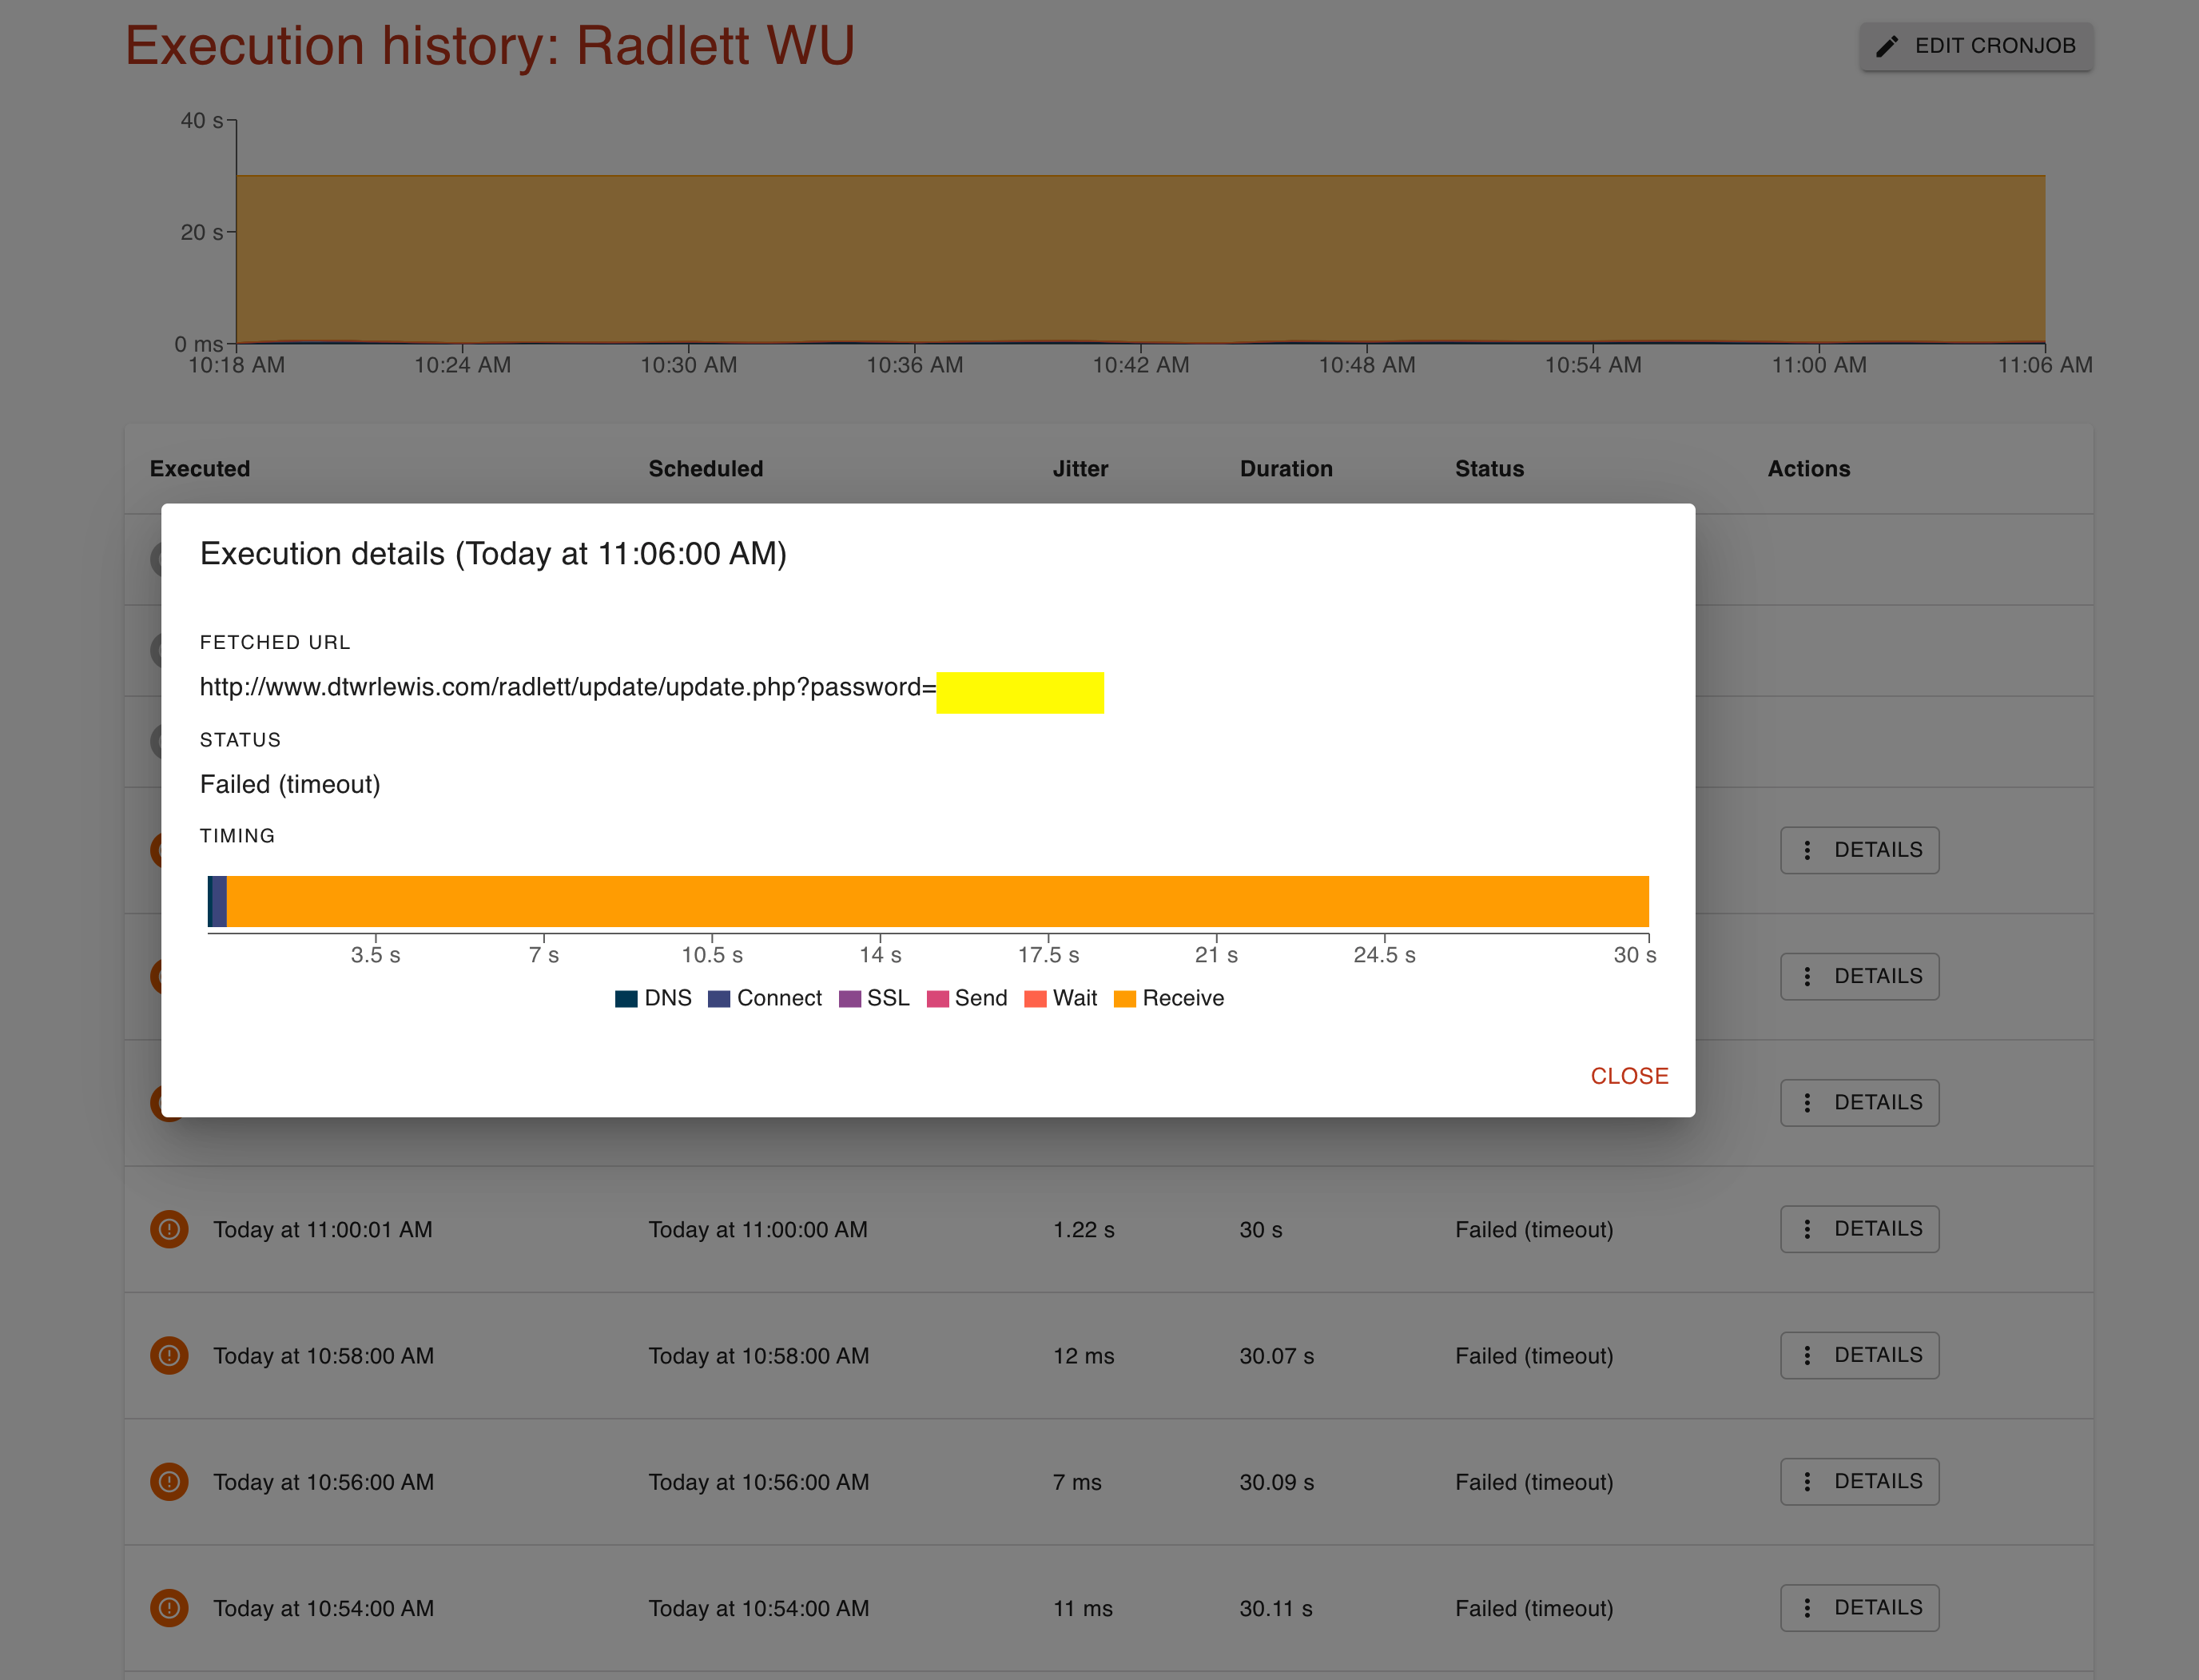Click the Duration column header
This screenshot has width=2199, height=1680.
(x=1286, y=469)
